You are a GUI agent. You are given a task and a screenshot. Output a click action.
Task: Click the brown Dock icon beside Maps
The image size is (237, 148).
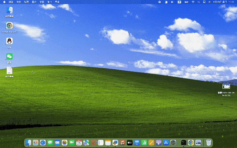(x=93, y=142)
